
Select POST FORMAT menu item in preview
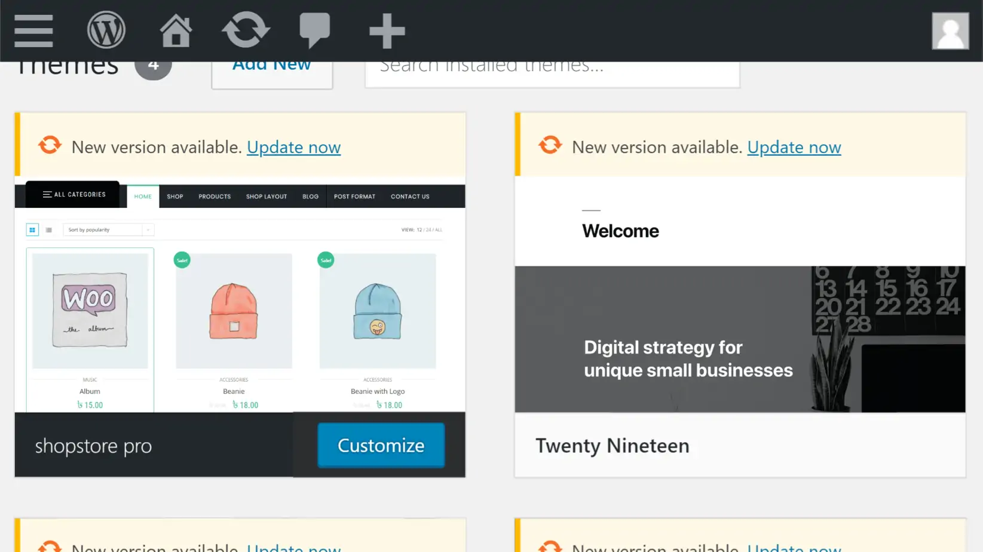tap(354, 197)
